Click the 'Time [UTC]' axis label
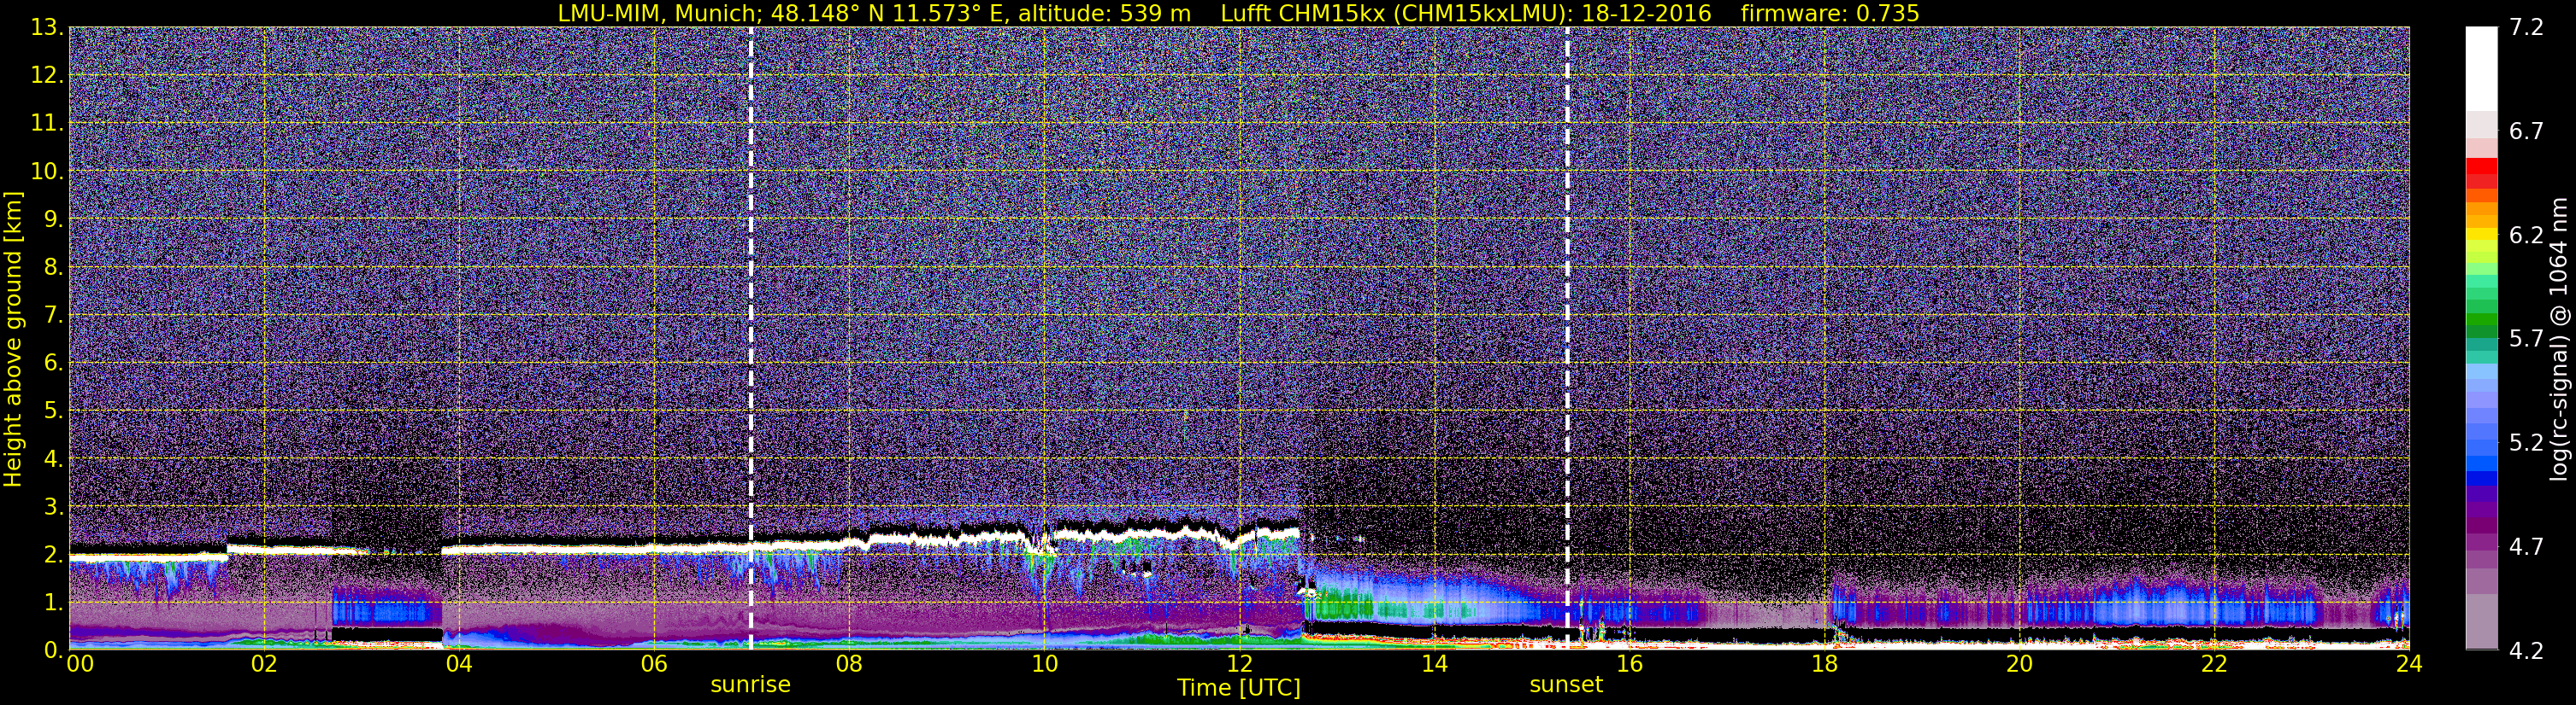 [1239, 688]
